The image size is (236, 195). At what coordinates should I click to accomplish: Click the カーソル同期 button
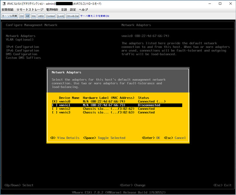(x=10, y=16)
